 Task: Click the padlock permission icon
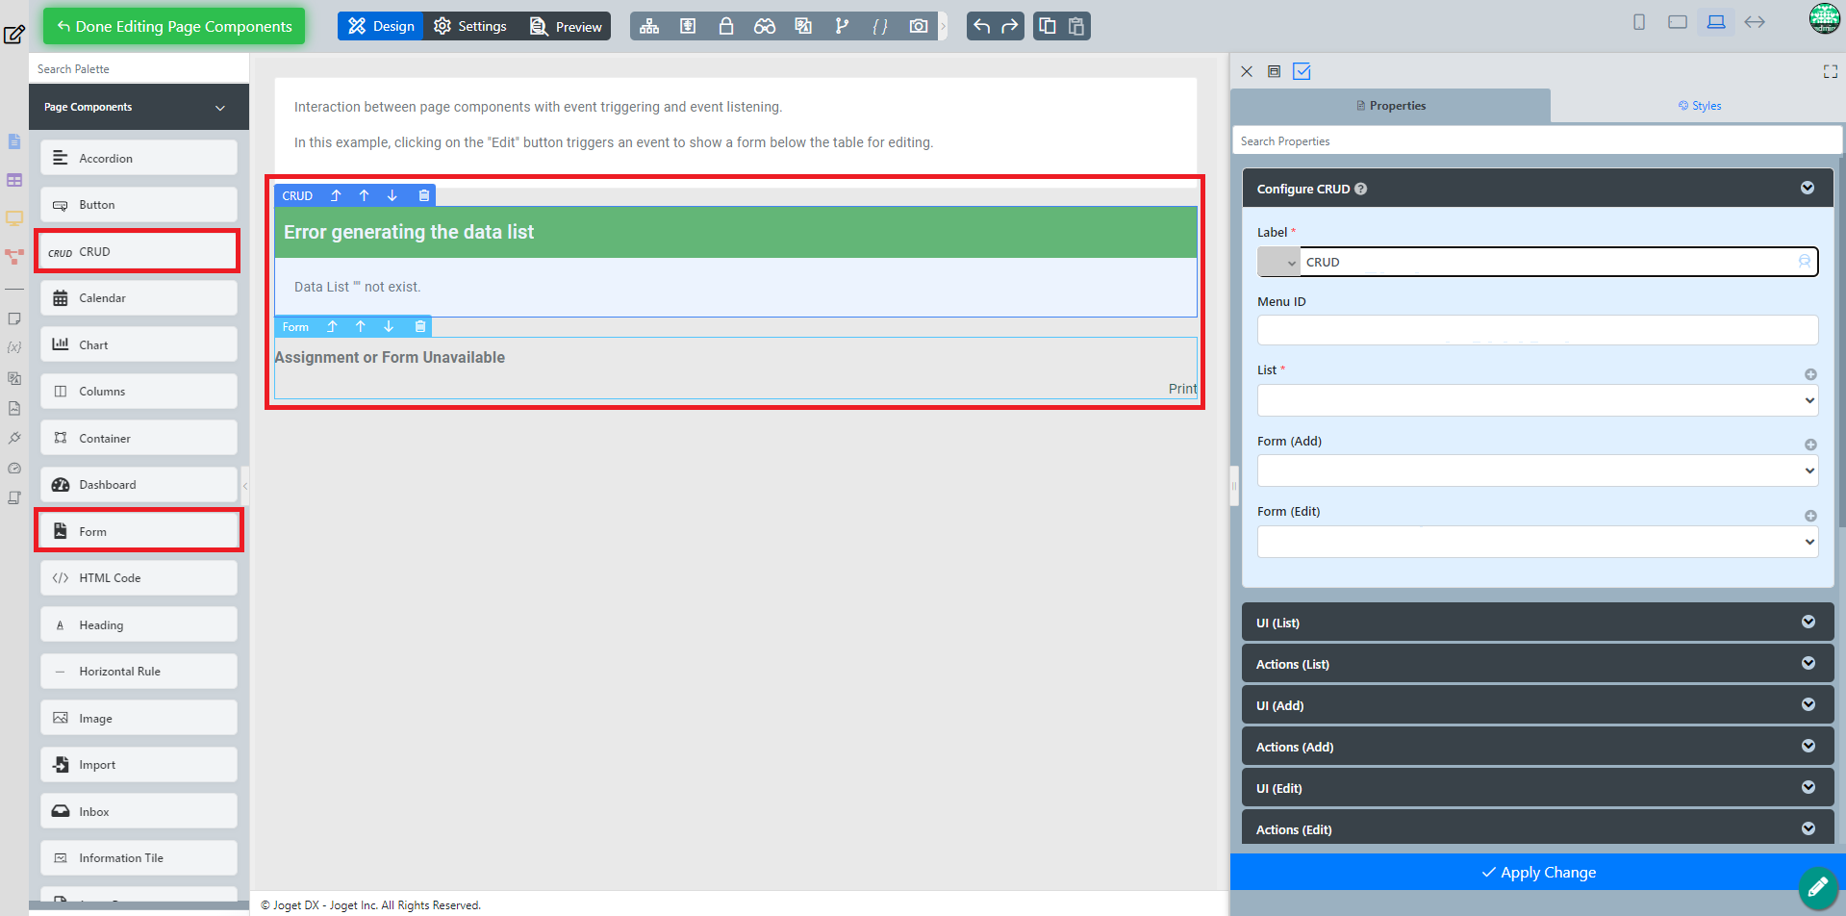coord(726,26)
